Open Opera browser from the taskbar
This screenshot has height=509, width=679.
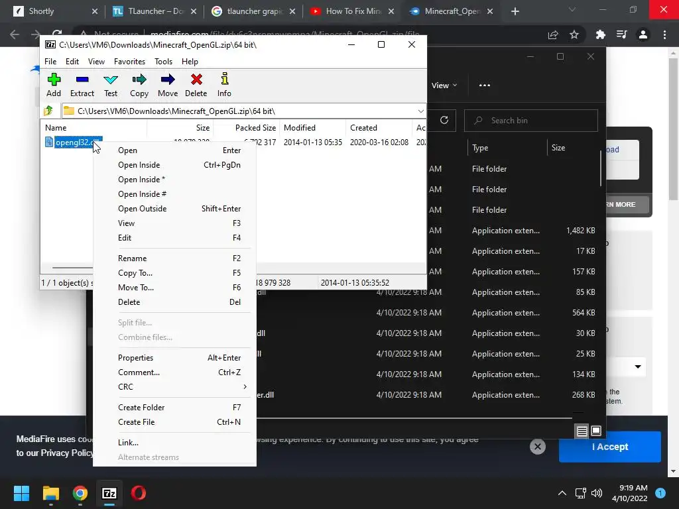tap(138, 493)
